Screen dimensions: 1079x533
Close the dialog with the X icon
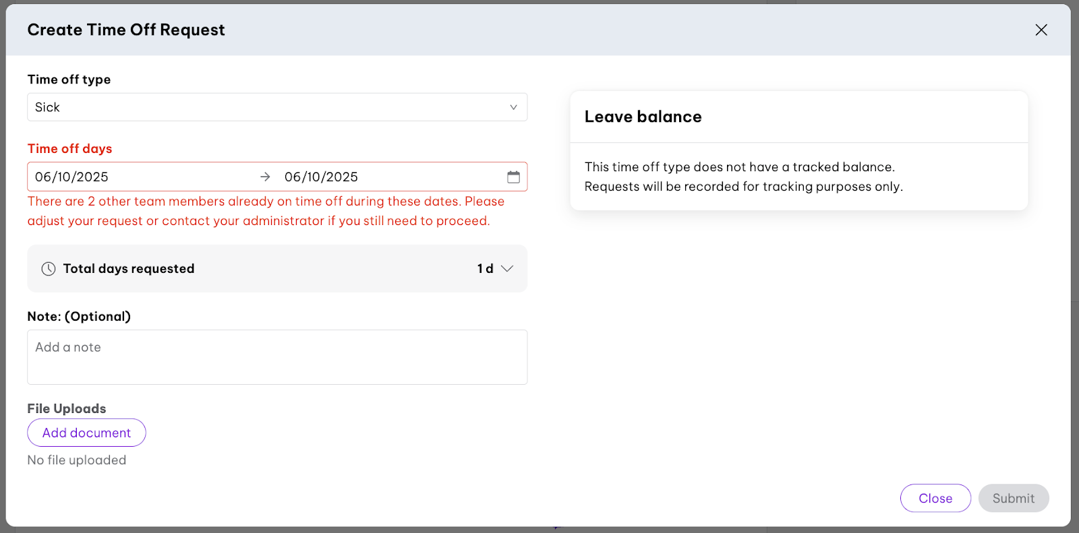1041,30
